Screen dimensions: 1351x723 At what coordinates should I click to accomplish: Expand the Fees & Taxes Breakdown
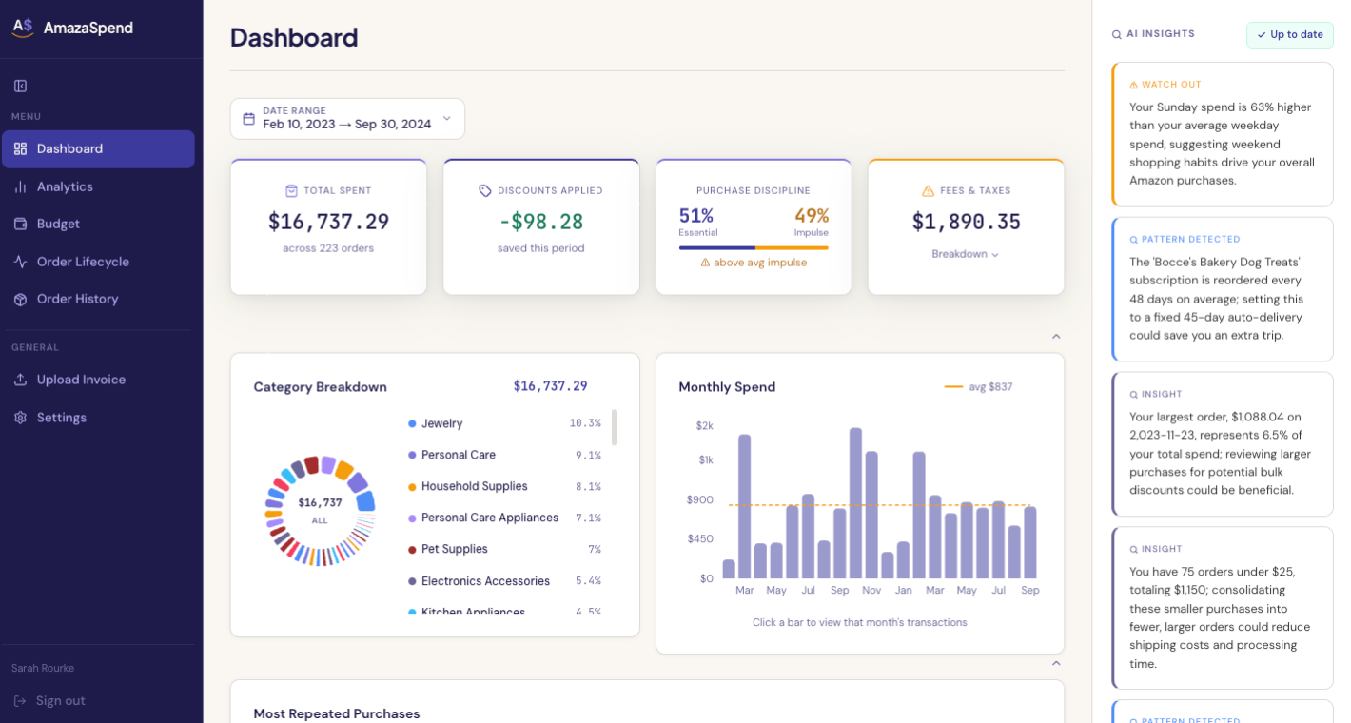[966, 254]
